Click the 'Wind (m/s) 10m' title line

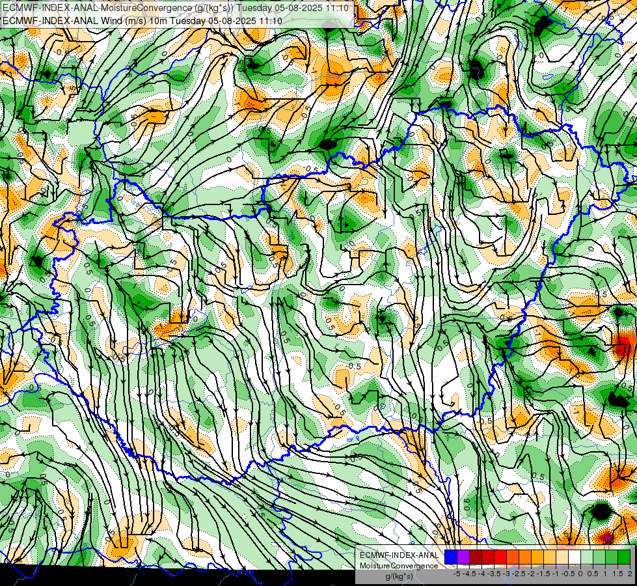point(142,20)
